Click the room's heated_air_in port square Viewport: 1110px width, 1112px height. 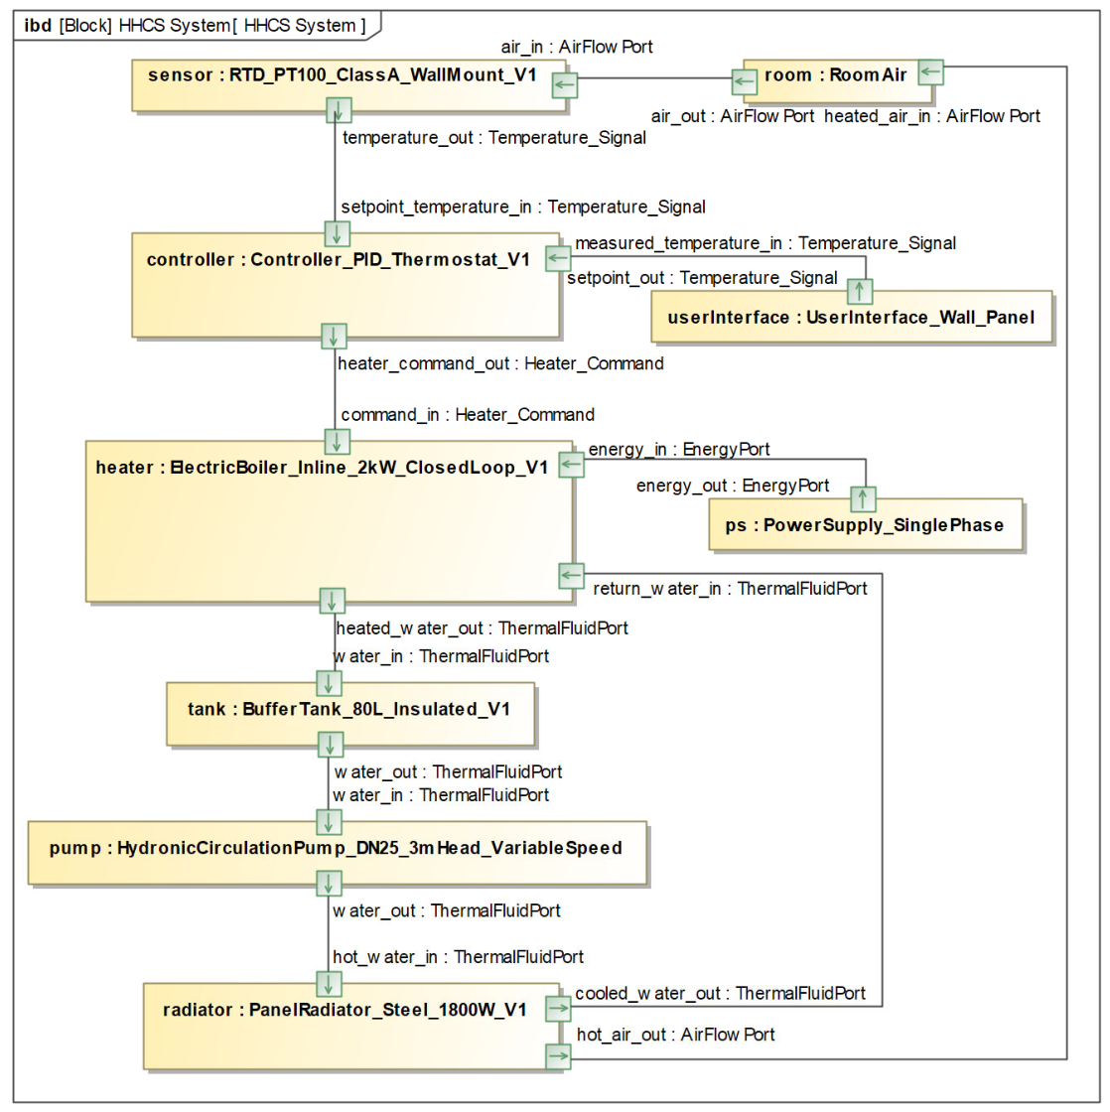click(x=930, y=71)
